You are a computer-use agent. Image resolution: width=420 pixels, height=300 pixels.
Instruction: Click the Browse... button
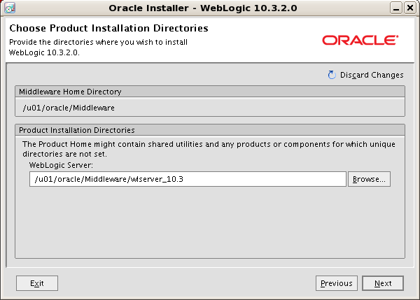(x=369, y=179)
